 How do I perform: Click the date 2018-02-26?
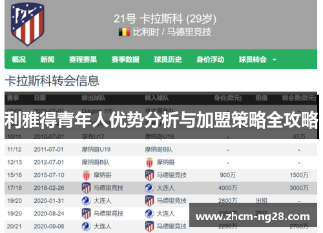tap(49, 188)
